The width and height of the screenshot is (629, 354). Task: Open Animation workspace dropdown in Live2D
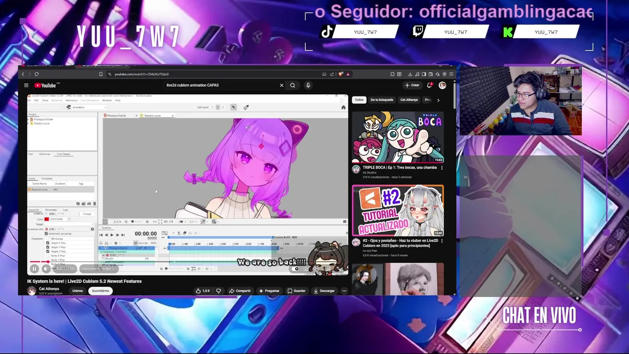coord(86,107)
